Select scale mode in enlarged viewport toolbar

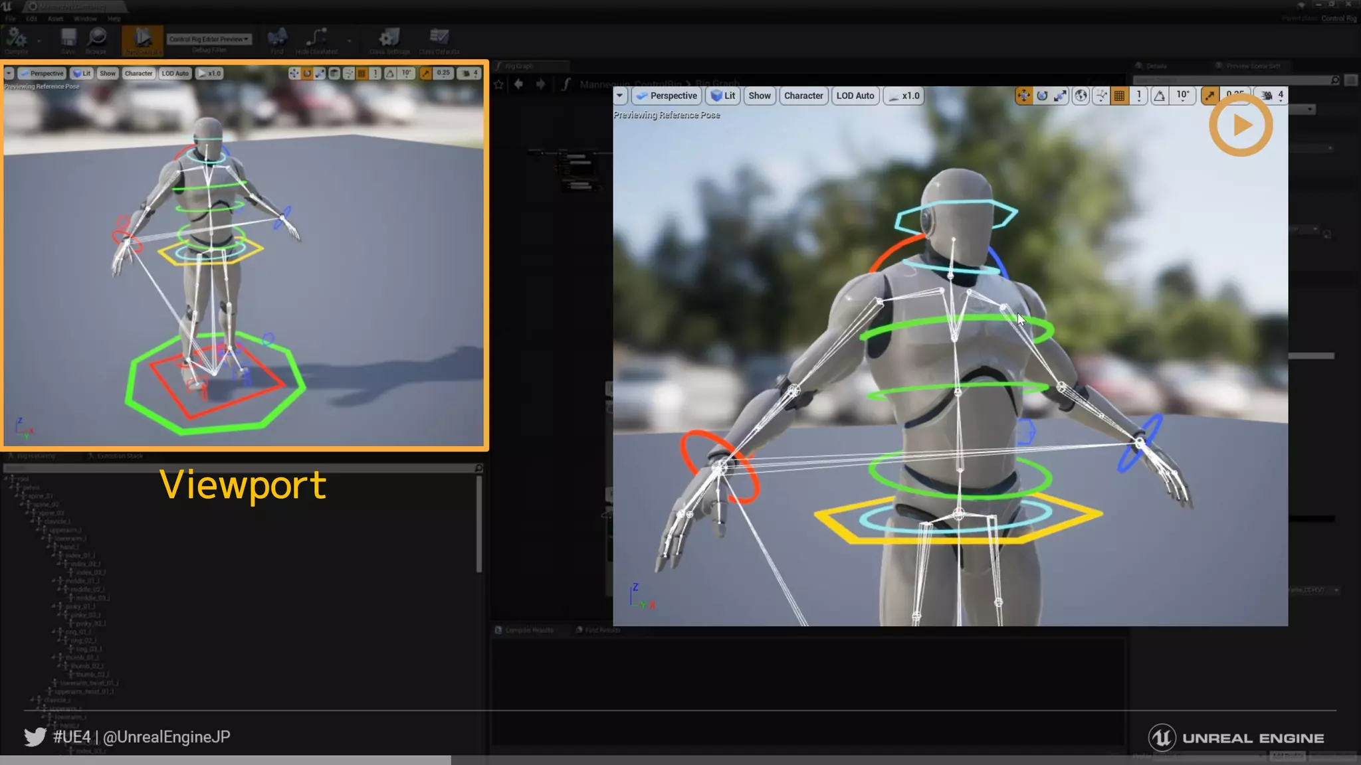1061,96
